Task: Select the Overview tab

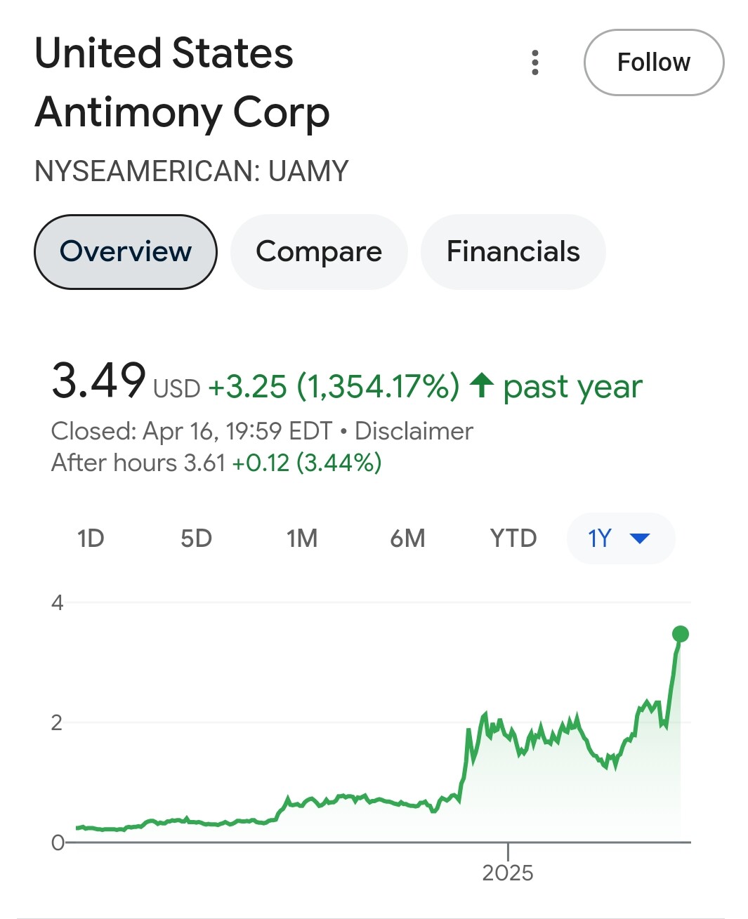Action: [x=126, y=251]
